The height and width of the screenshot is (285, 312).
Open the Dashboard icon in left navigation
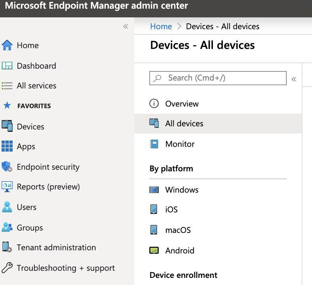[7, 66]
